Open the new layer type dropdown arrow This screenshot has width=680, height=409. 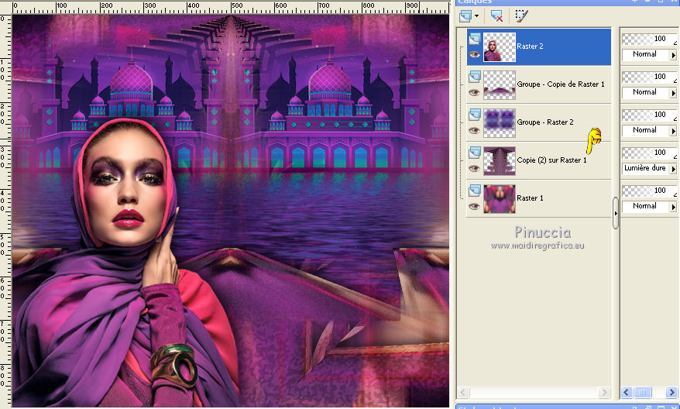[x=476, y=16]
